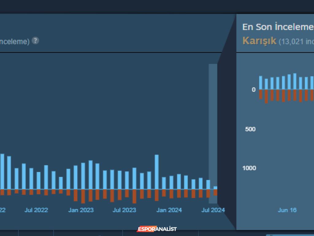The image size is (314, 236).
Task: Select the highlighted recent range on chart
Action: [x=213, y=133]
